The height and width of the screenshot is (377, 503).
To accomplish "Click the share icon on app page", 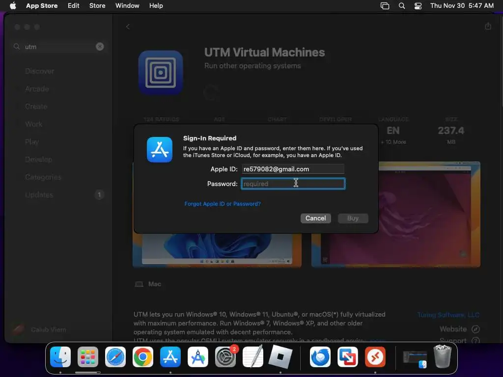I will click(x=488, y=26).
